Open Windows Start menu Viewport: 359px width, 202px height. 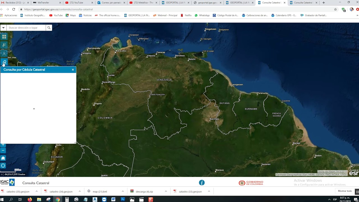tap(2, 199)
